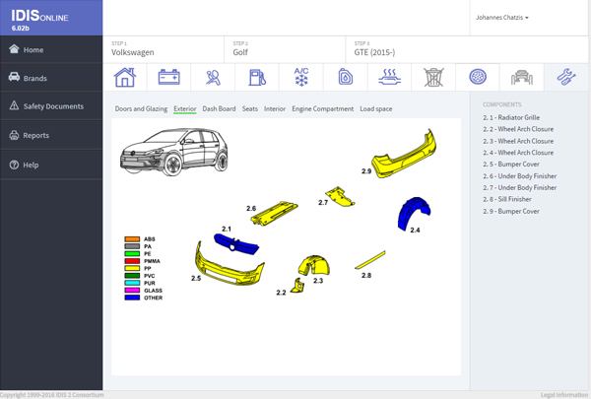Select the car on lift icon

tap(522, 77)
